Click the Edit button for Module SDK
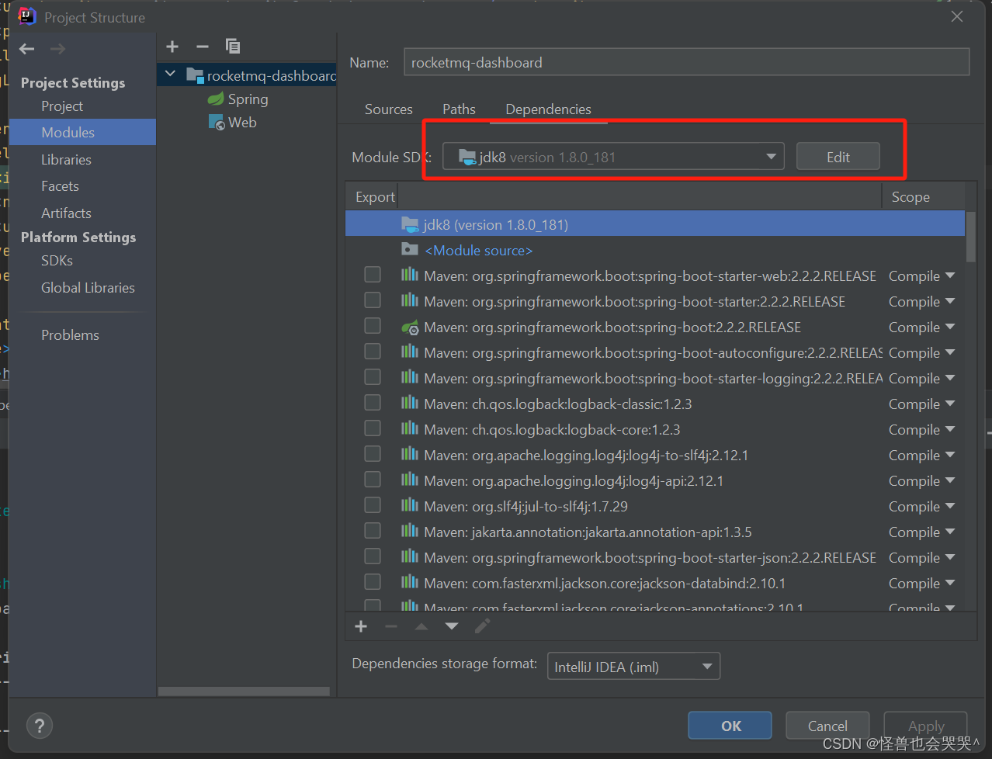 (838, 157)
